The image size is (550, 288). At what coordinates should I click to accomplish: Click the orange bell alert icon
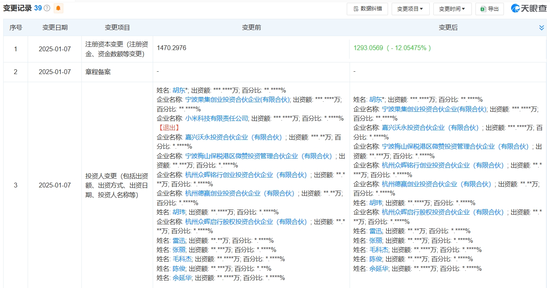(x=58, y=8)
